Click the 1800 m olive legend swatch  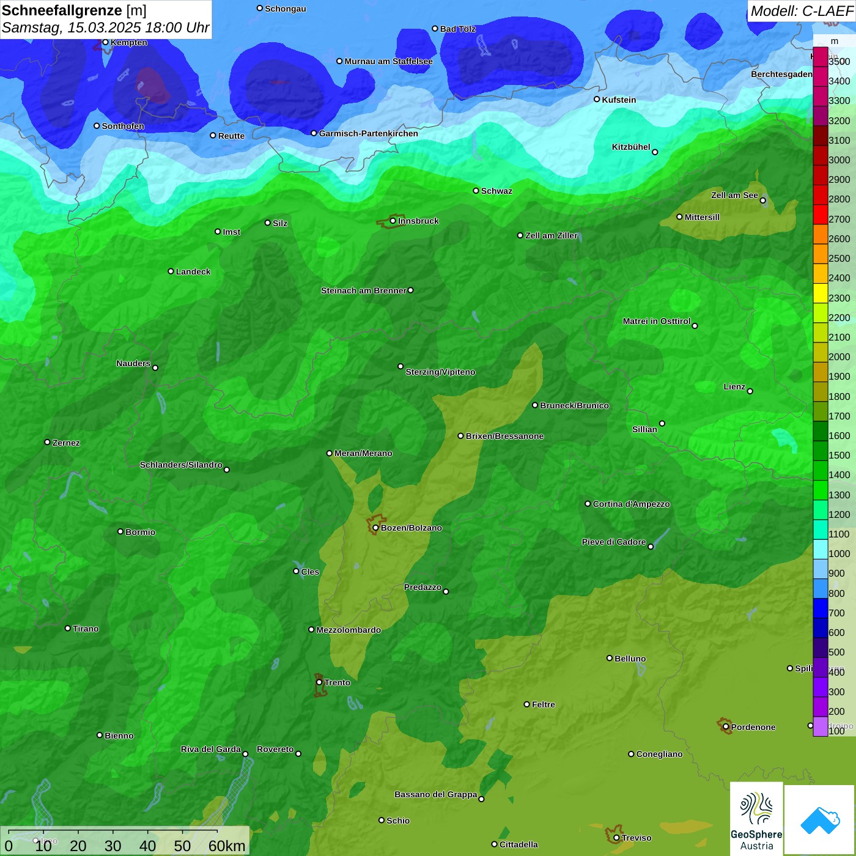(x=820, y=392)
